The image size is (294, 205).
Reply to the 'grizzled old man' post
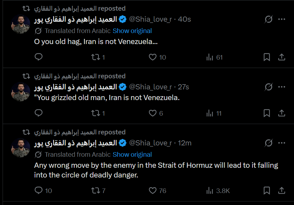point(39,113)
